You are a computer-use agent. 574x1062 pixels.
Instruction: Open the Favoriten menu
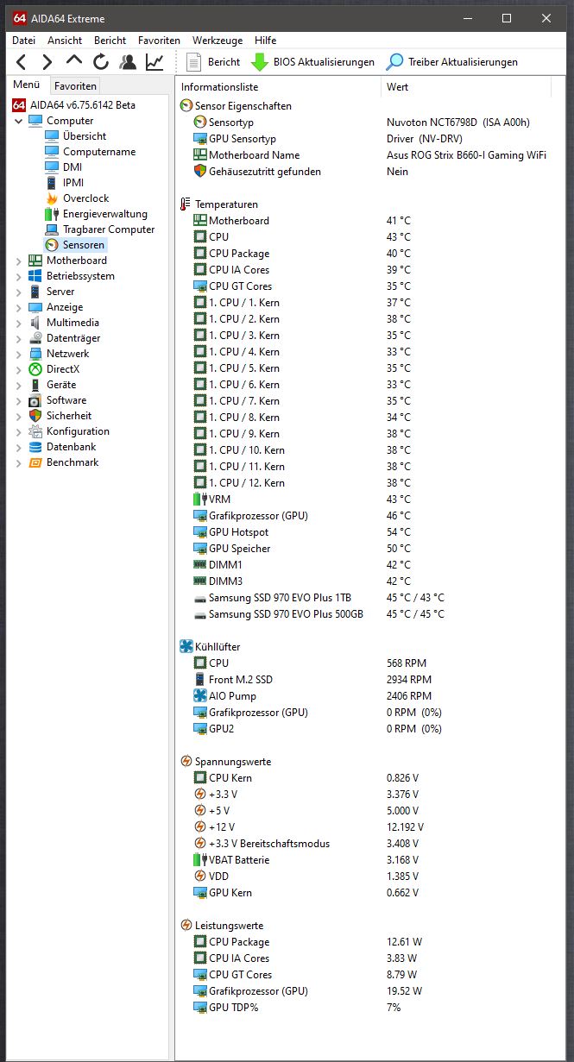(160, 41)
